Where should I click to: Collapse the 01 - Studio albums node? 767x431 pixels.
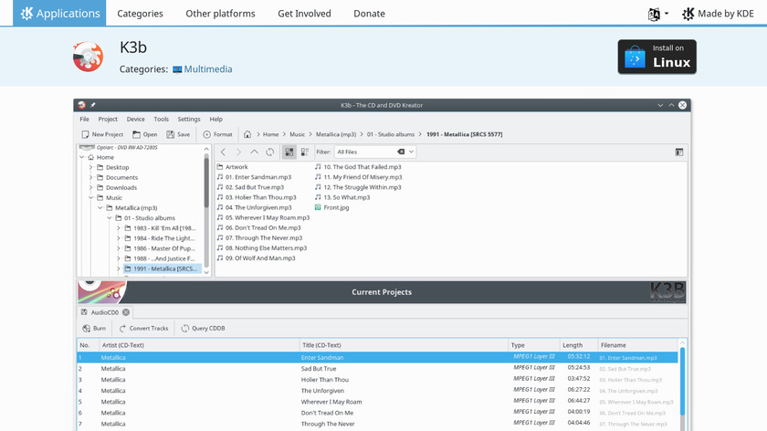(110, 218)
